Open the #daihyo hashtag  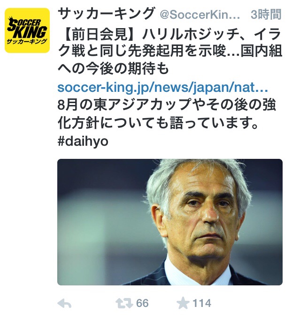coord(83,141)
